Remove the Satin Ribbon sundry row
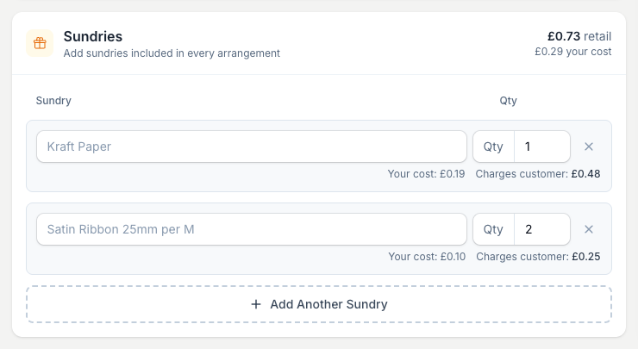The height and width of the screenshot is (349, 638). [588, 229]
